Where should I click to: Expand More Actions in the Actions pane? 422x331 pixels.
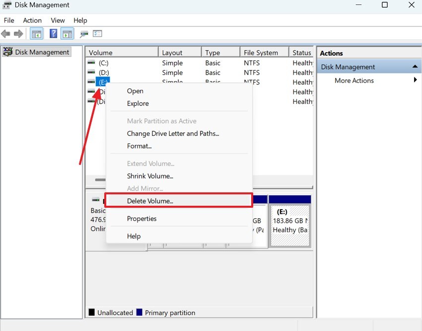(x=353, y=81)
